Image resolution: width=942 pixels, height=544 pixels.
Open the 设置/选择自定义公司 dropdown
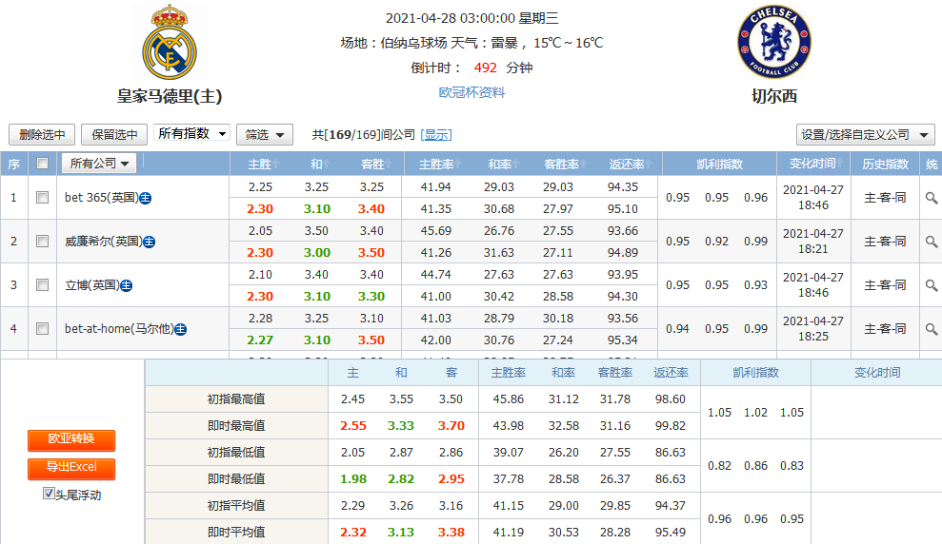click(865, 134)
